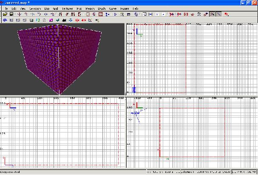Click the magenta square icon in second toolbar
Viewport: 258px width, 175px height.
(x=51, y=20)
